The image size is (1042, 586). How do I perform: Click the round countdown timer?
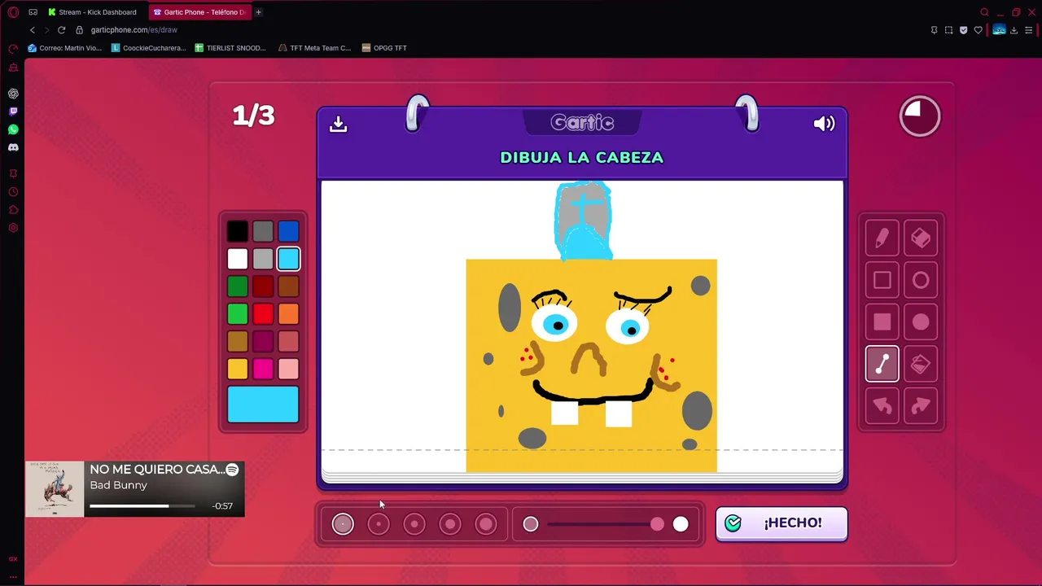920,116
